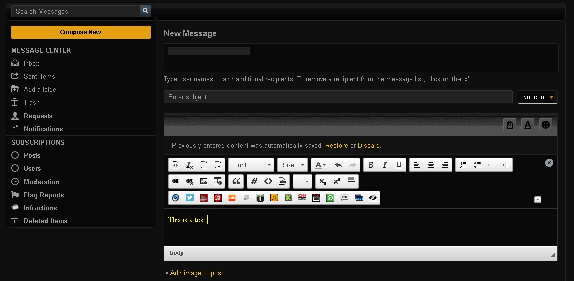574x281 pixels.
Task: Click the HTML angle brackets icon
Action: pyautogui.click(x=268, y=181)
